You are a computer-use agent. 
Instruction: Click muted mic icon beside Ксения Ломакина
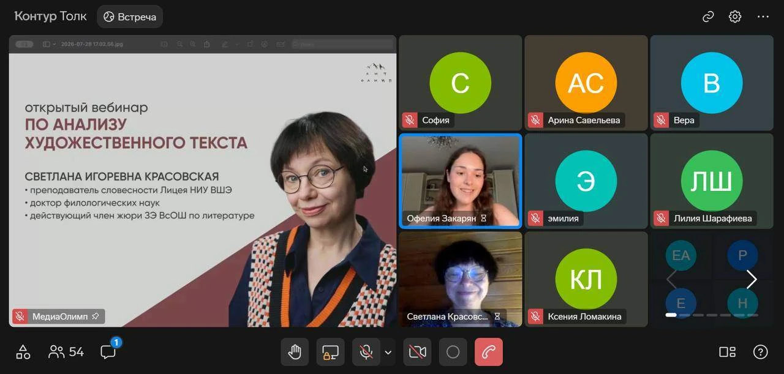535,316
